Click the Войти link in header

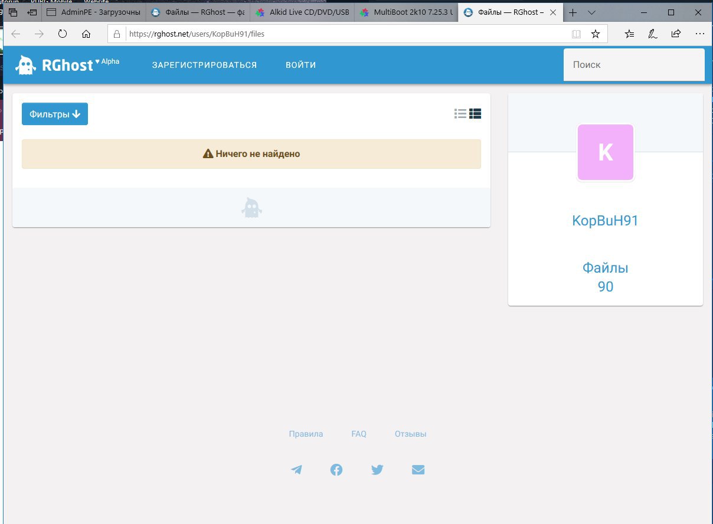[x=301, y=65]
